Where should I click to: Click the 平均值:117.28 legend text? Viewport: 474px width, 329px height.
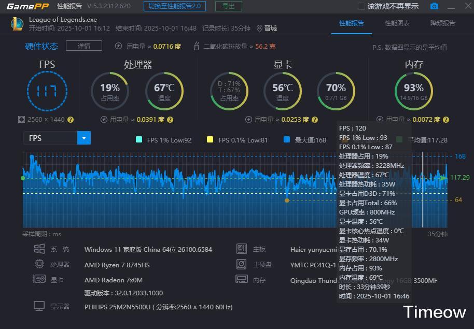click(427, 140)
